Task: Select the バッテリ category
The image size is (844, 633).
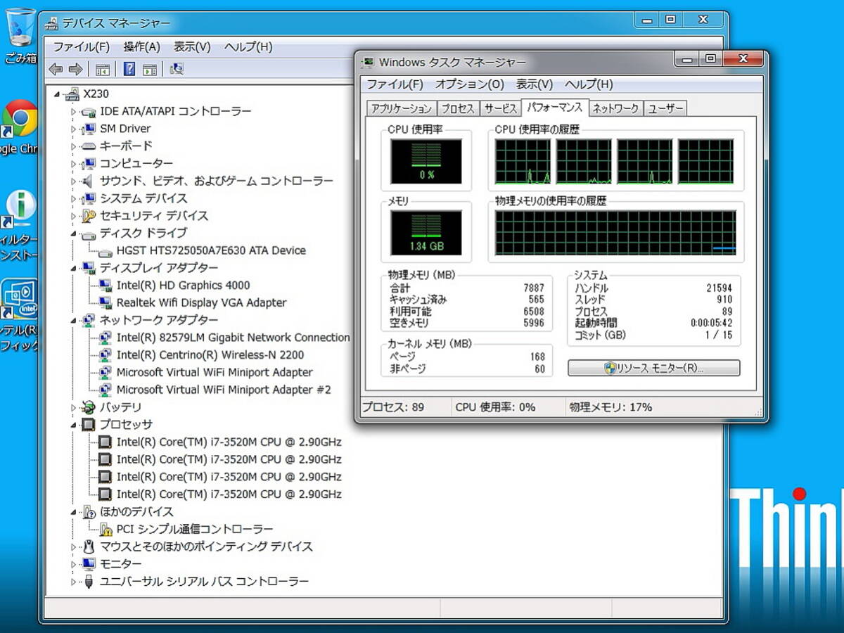Action: click(120, 407)
